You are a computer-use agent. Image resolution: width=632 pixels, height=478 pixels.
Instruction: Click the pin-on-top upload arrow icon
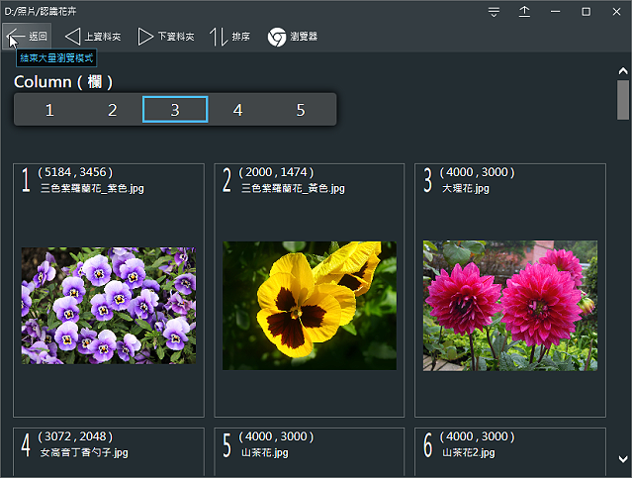coord(524,12)
